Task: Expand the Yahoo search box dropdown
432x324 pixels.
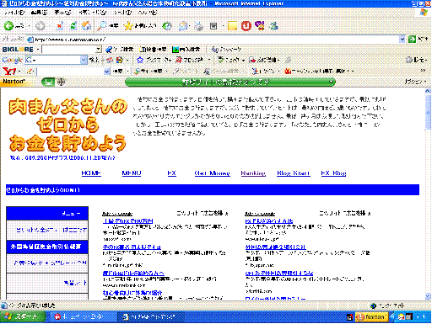Action: (x=106, y=72)
